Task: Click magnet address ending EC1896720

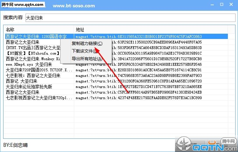Action: 139,81
